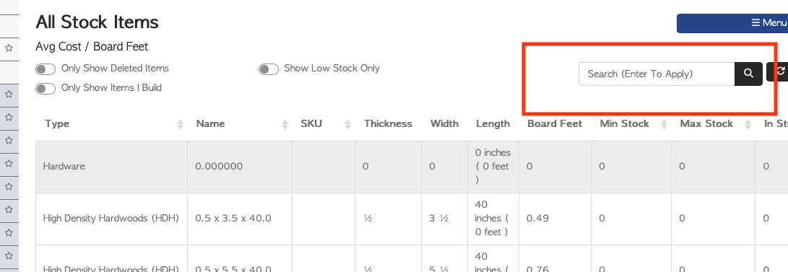Focus the Search (Enter To Apply) field

click(x=657, y=74)
